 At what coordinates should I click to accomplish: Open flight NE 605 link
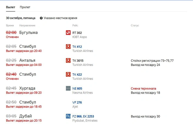tap(77, 89)
